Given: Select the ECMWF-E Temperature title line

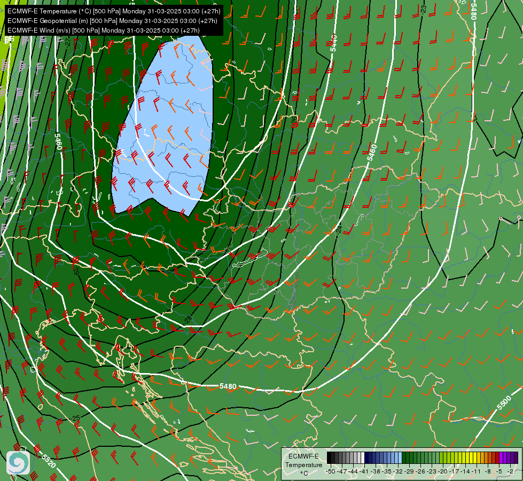Looking at the screenshot, I should tap(114, 11).
